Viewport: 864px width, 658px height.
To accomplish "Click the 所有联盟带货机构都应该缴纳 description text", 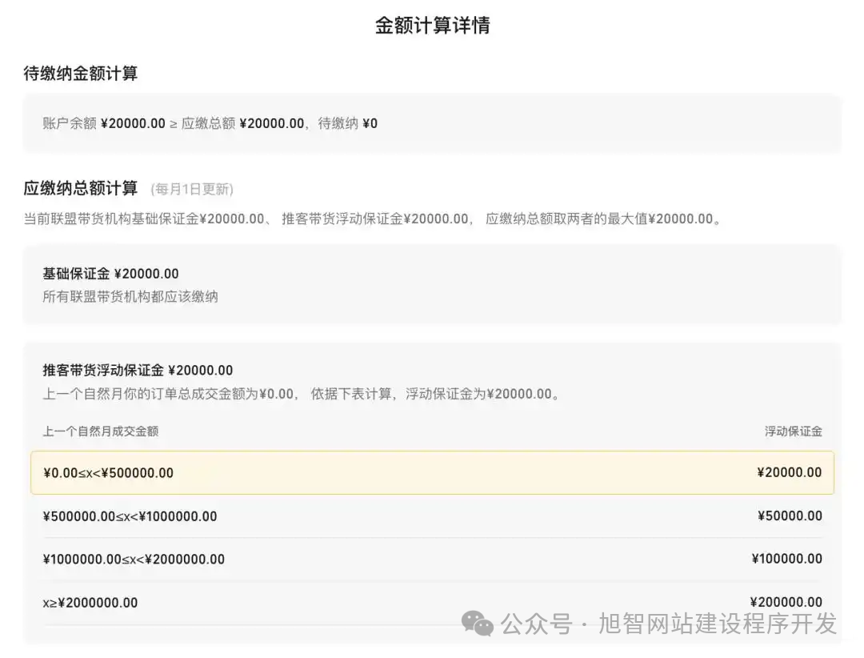I will (130, 296).
